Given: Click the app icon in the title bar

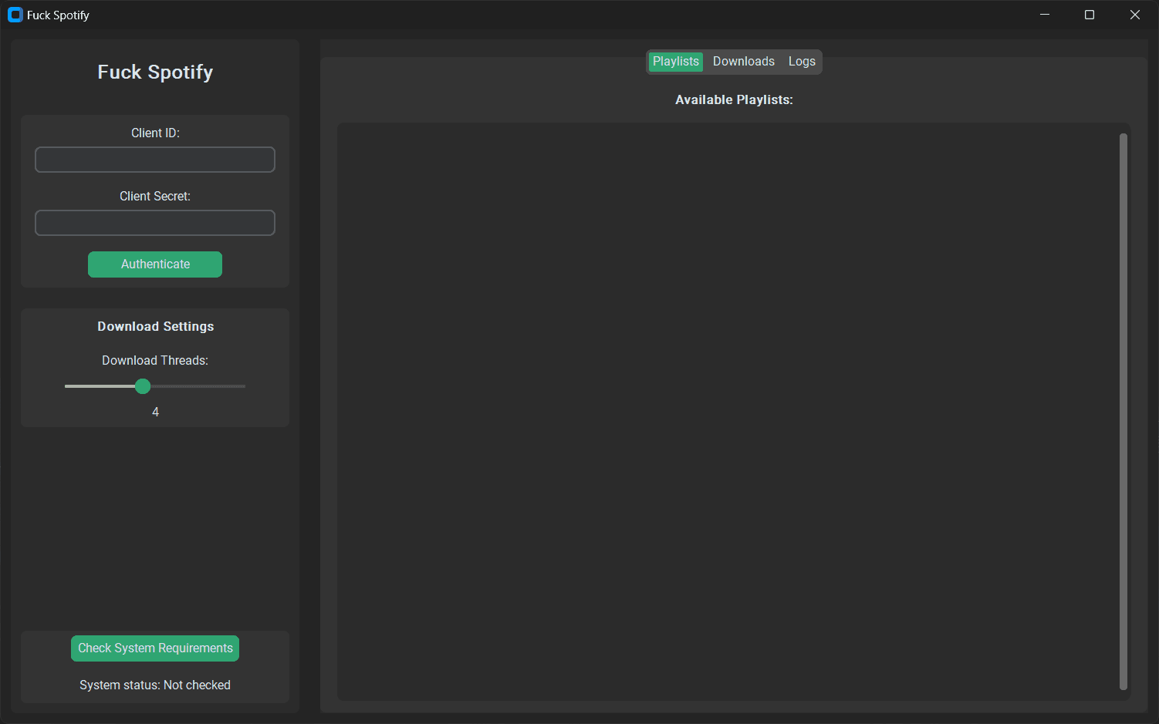Looking at the screenshot, I should pyautogui.click(x=15, y=15).
